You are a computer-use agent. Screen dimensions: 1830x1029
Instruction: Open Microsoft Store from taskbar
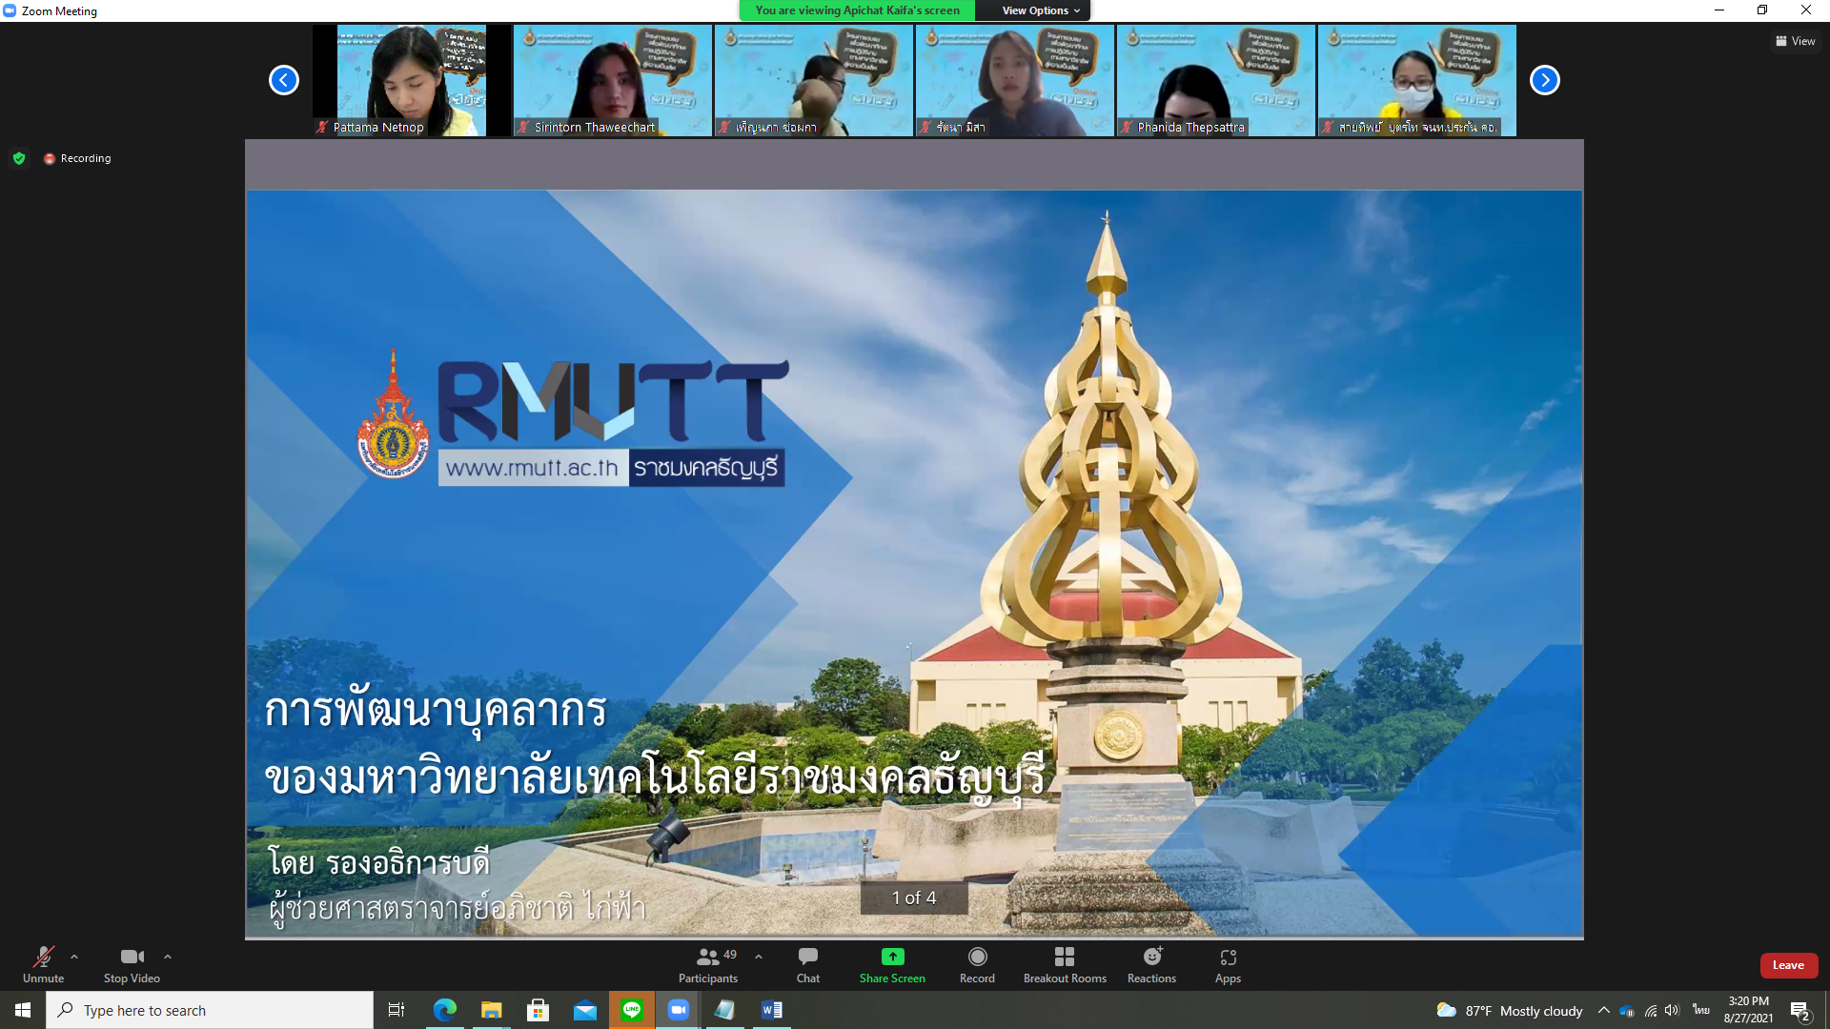pos(538,1010)
